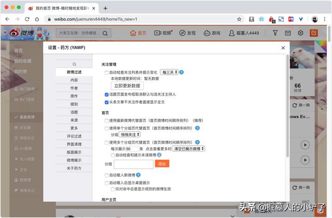Click the orange 添加 button
Screen dimensions: 332x218
coord(162,164)
